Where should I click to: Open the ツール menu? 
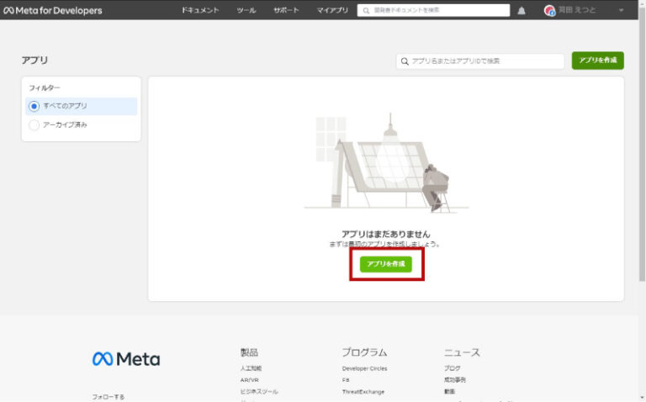click(x=246, y=10)
